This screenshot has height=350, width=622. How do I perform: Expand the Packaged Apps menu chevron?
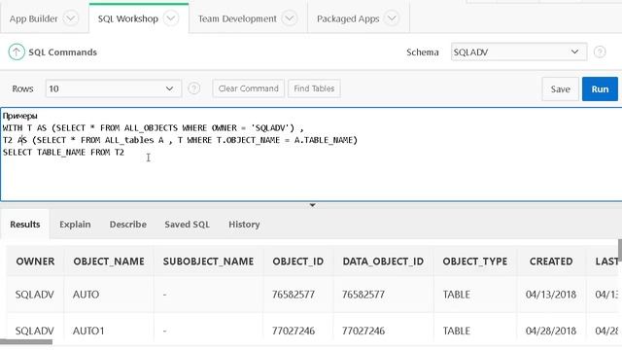[392, 18]
